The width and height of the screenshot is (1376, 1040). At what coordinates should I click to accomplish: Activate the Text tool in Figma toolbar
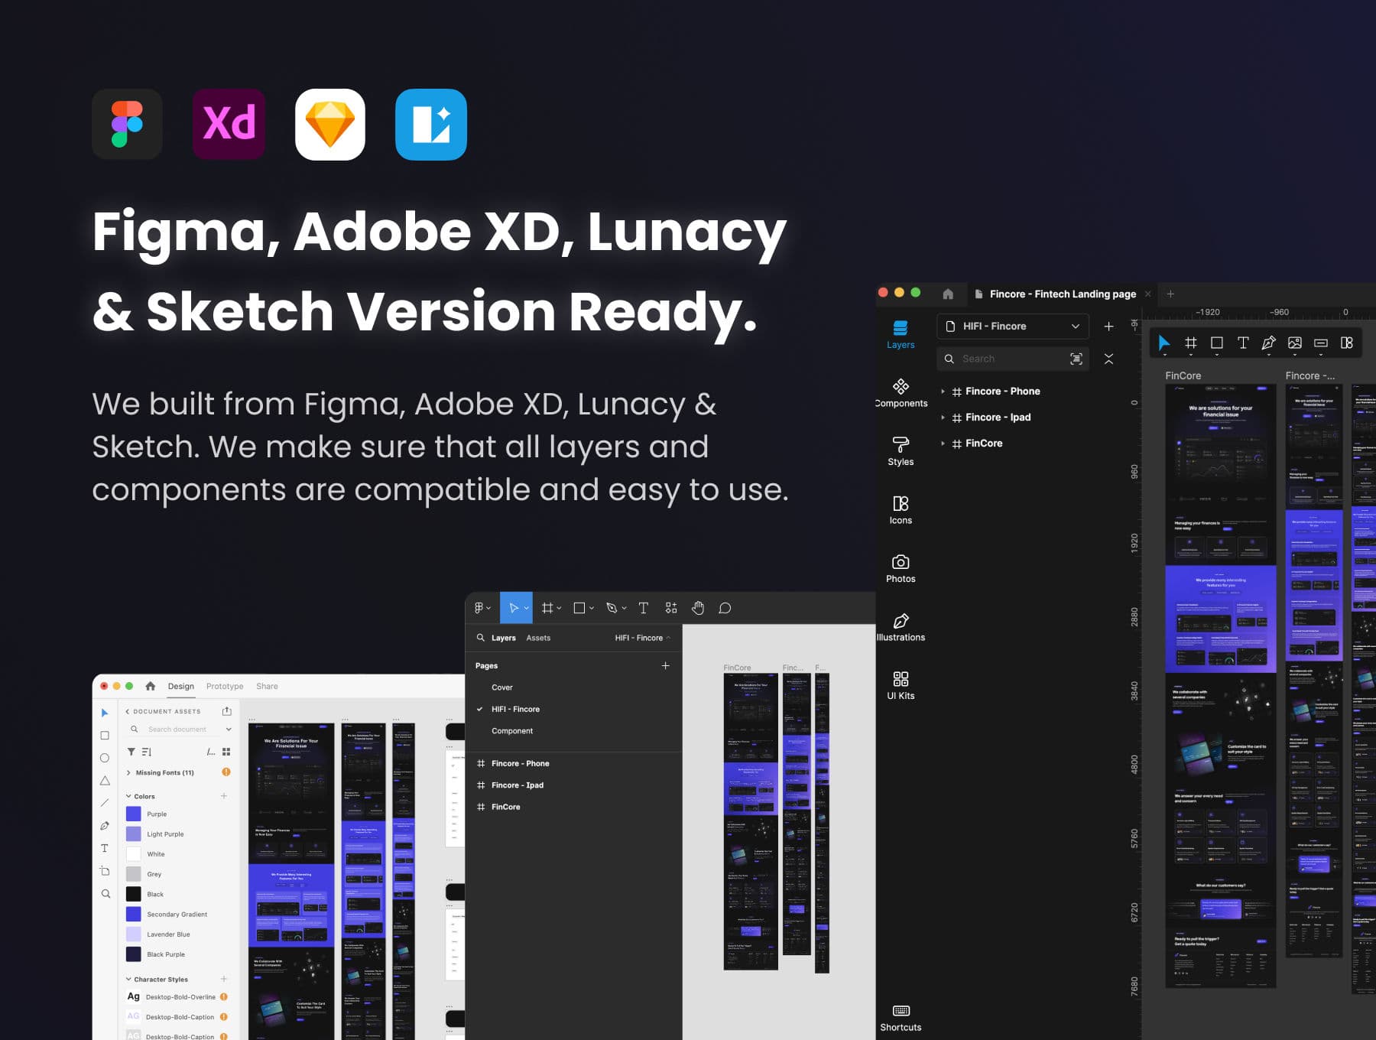click(x=643, y=608)
